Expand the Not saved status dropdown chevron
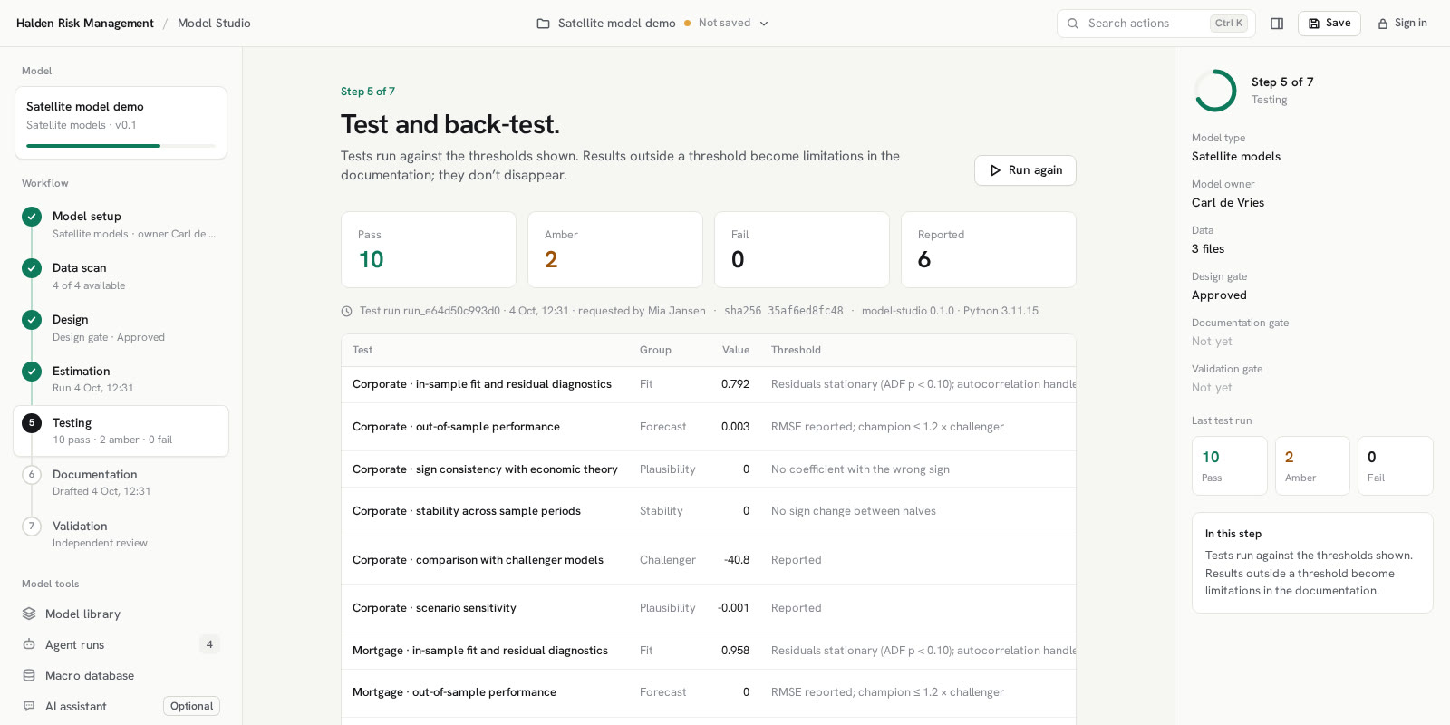This screenshot has height=725, width=1450. [x=764, y=24]
